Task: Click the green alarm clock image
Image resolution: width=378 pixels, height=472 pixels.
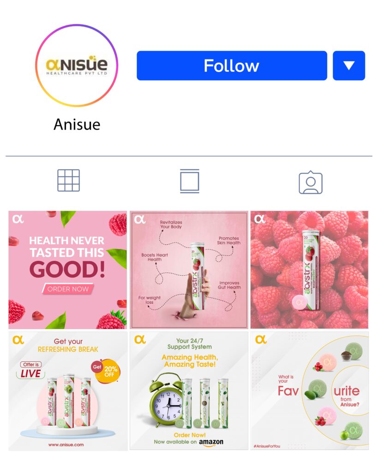Action: click(166, 400)
